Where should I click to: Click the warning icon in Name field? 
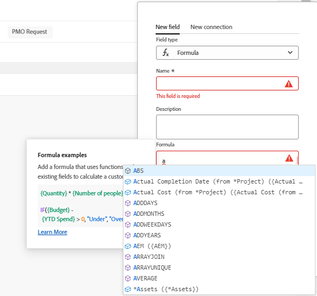[x=288, y=83]
